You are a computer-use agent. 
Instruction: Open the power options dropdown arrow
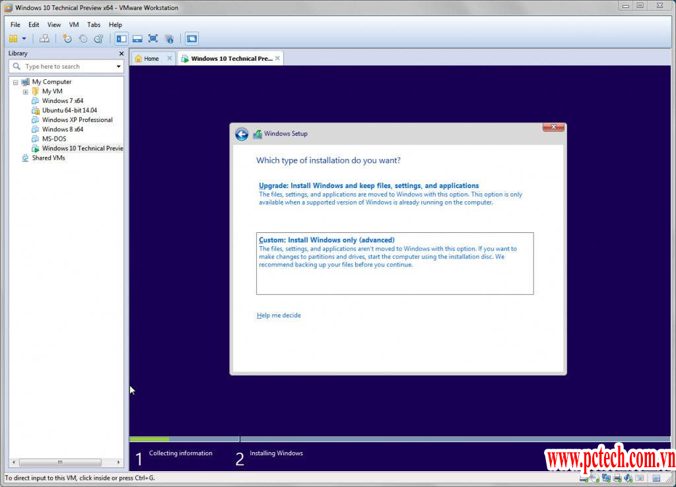pyautogui.click(x=24, y=39)
